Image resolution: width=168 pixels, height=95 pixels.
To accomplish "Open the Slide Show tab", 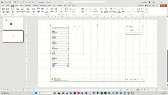I will click(x=43, y=6).
